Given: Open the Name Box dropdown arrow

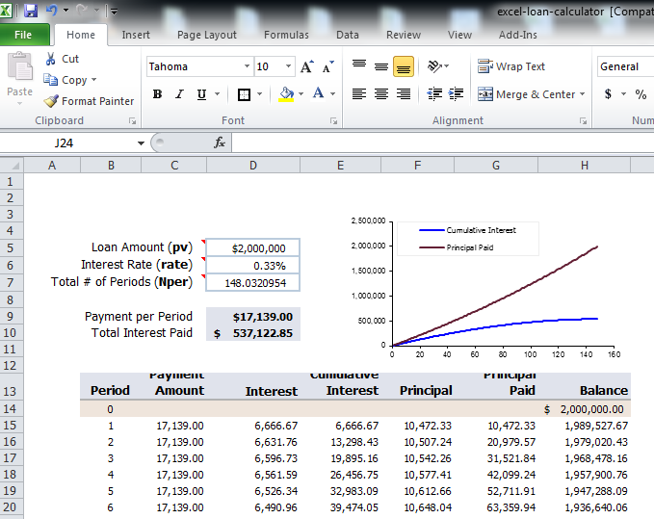Looking at the screenshot, I should pyautogui.click(x=141, y=143).
